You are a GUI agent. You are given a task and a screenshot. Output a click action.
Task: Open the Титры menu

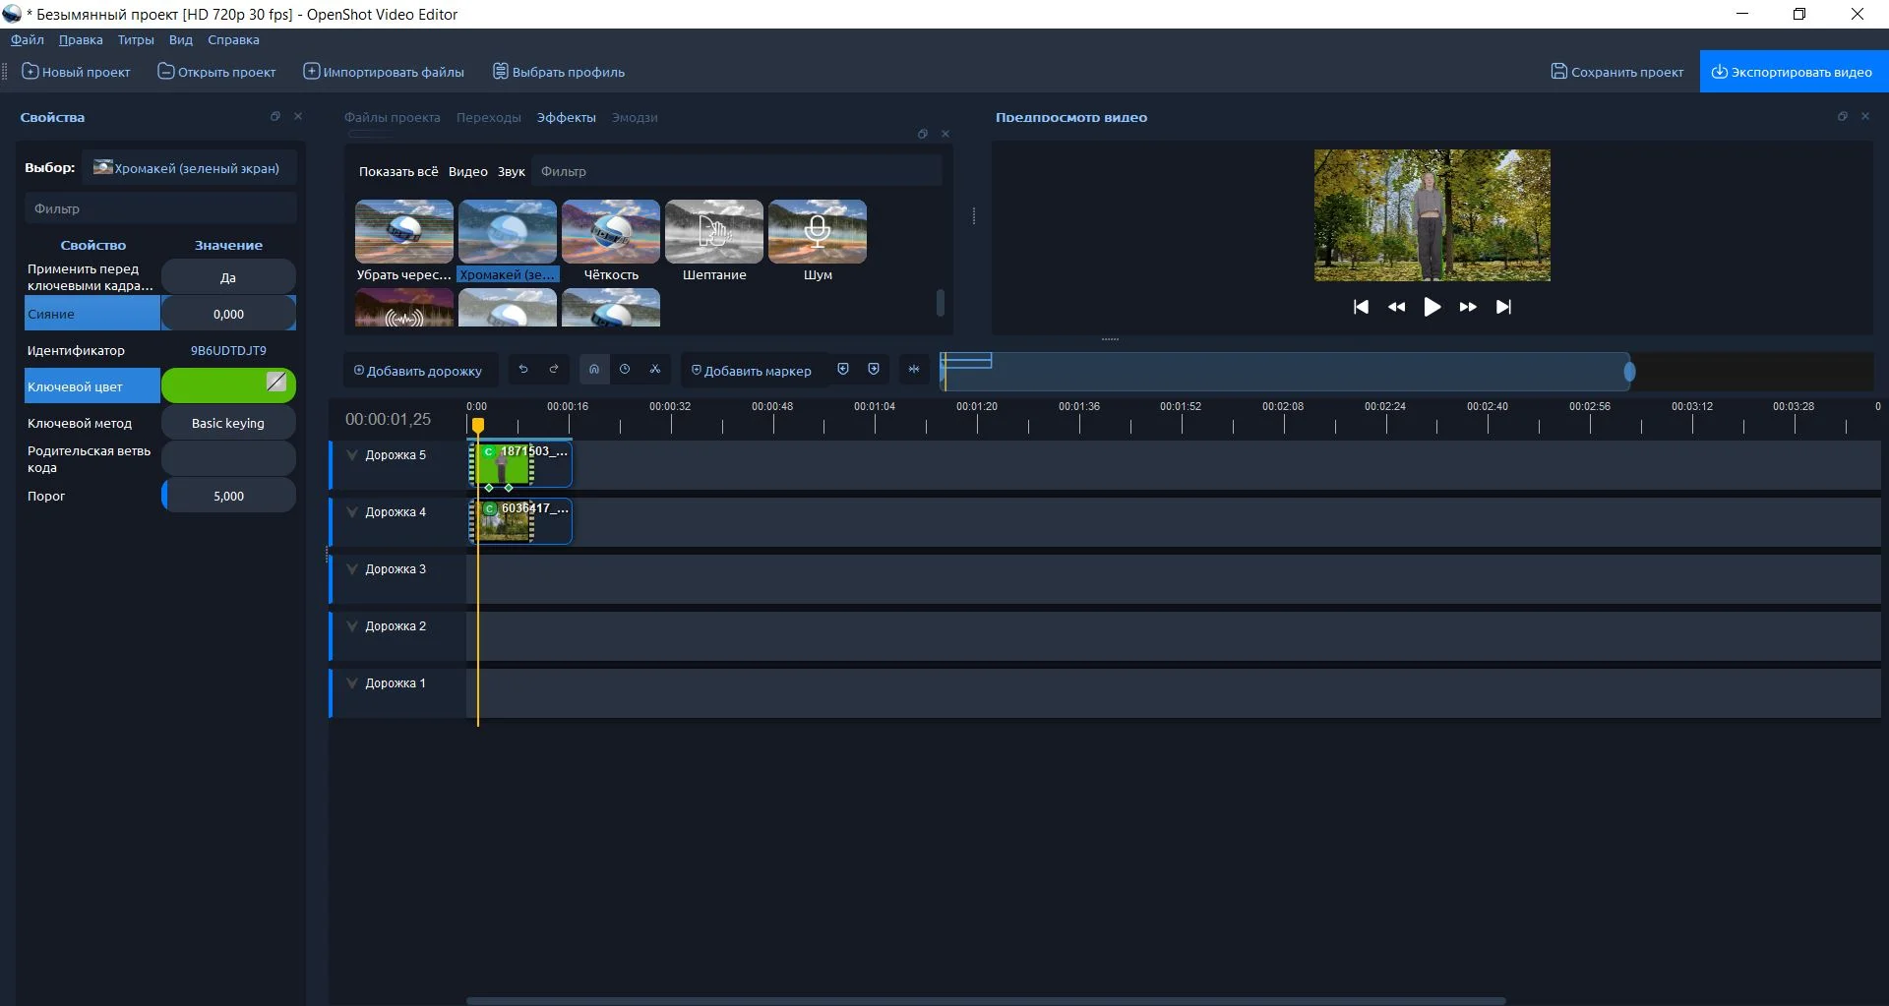click(x=136, y=40)
